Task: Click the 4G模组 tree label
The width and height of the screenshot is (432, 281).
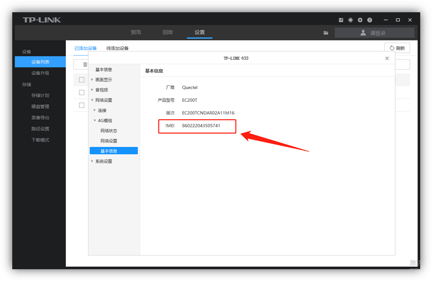Action: pyautogui.click(x=105, y=120)
